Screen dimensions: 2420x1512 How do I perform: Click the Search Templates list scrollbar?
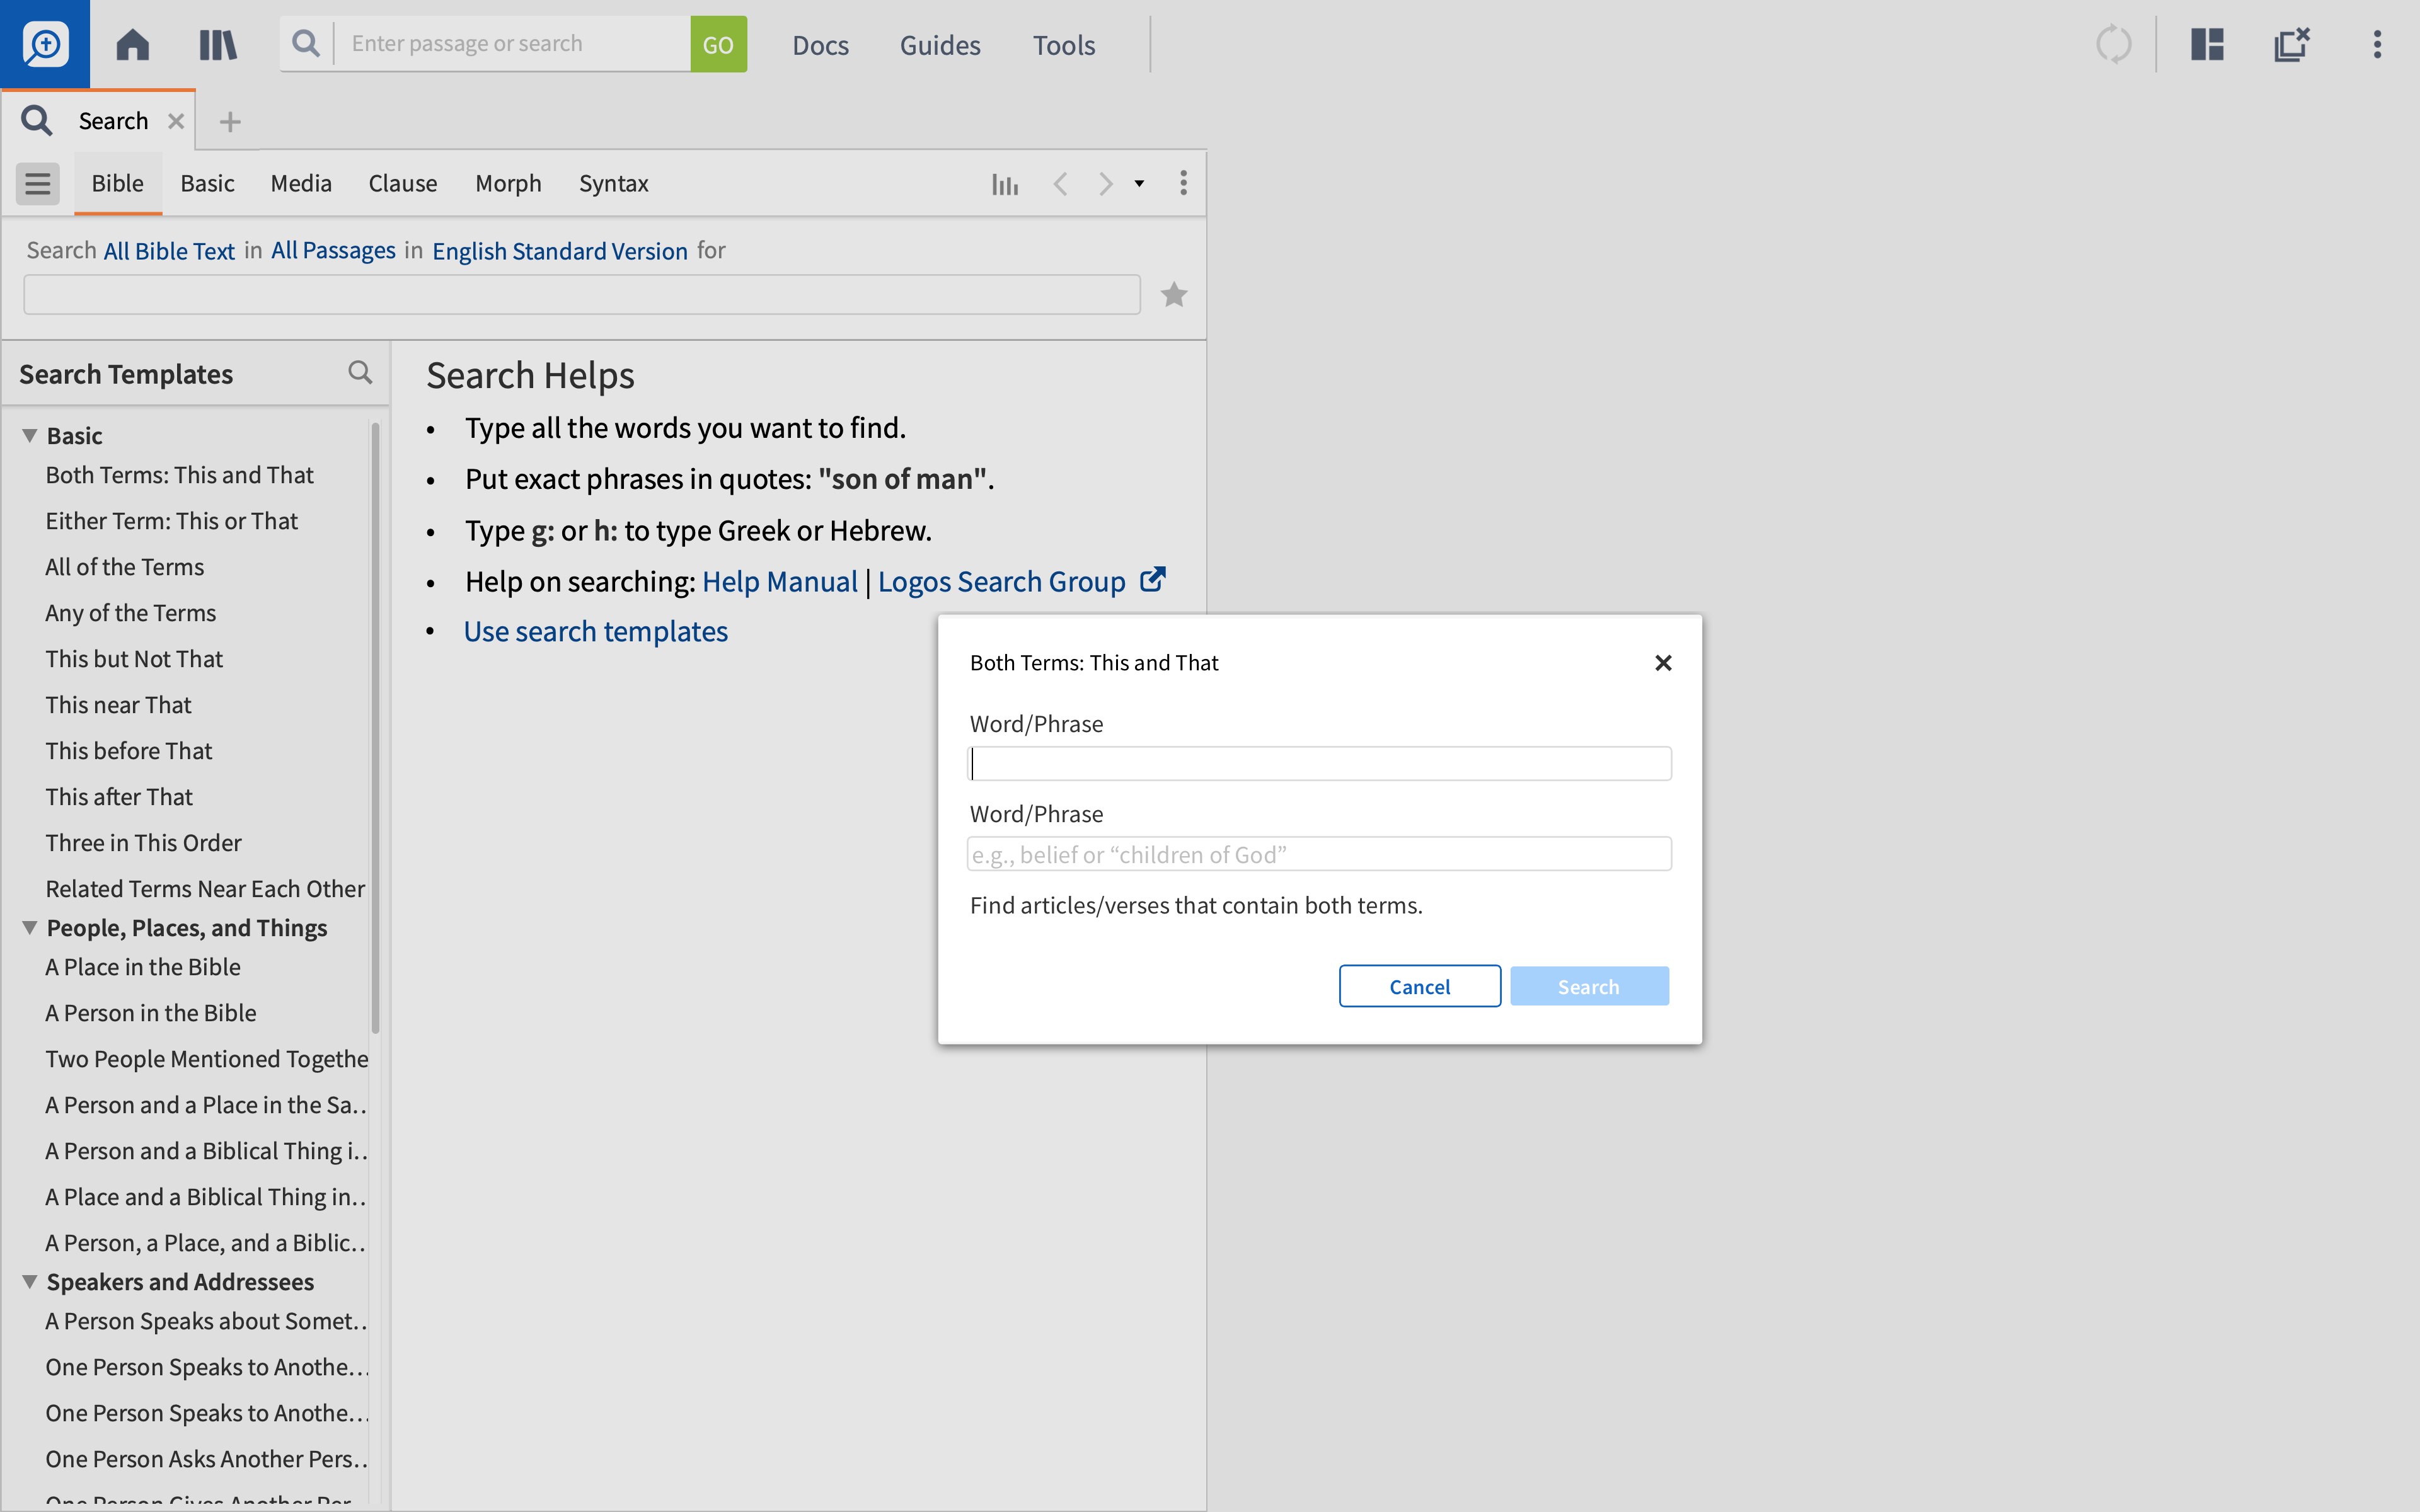tap(376, 728)
